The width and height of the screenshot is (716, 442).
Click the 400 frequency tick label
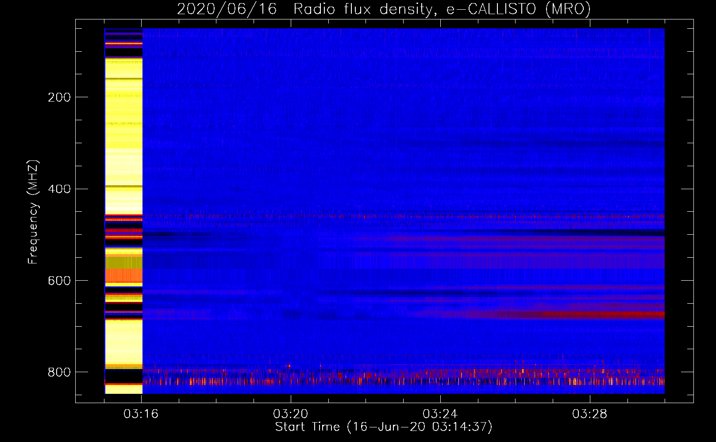click(x=59, y=189)
